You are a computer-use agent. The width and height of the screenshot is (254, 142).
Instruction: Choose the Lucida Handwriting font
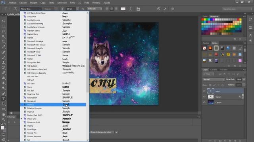(53, 24)
